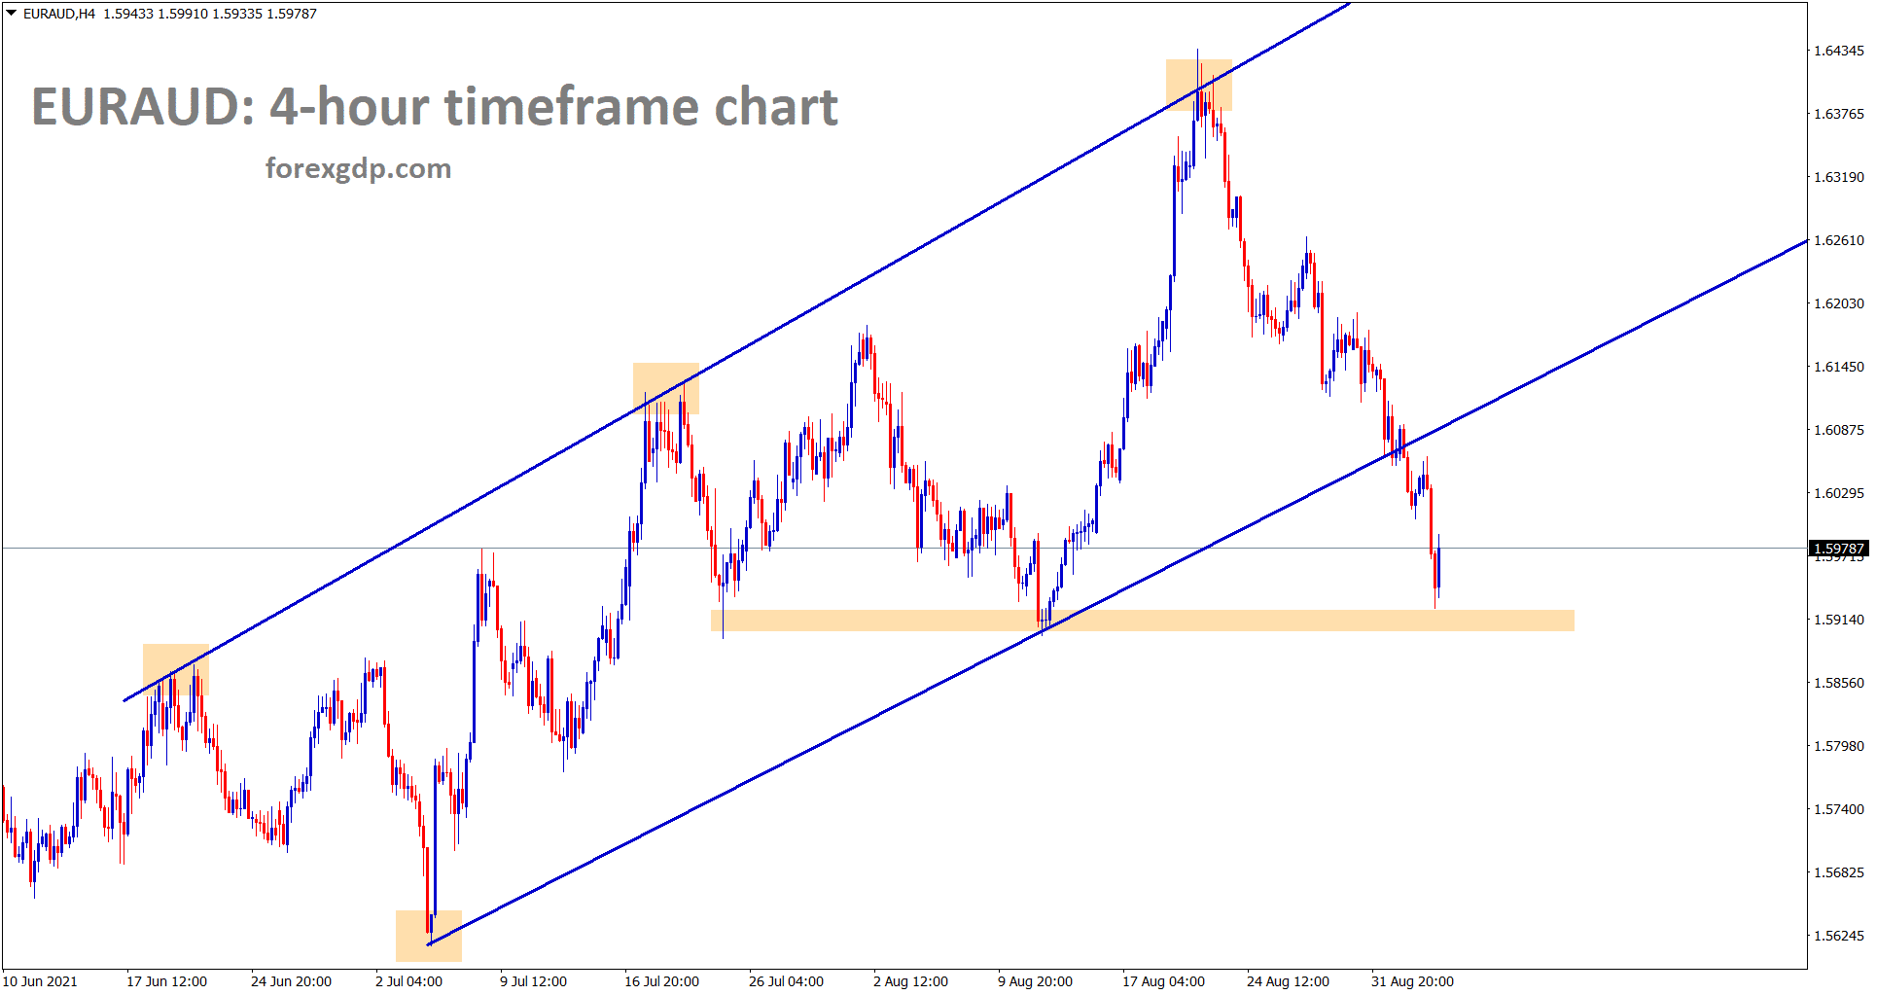This screenshot has height=995, width=1877.
Task: Select the lower channel trendline
Action: pyautogui.click(x=1118, y=591)
